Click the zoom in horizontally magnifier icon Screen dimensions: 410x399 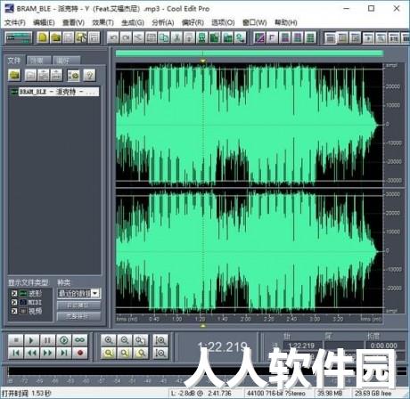[109, 340]
